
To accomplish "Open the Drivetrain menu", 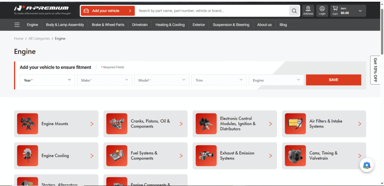I will coord(140,25).
